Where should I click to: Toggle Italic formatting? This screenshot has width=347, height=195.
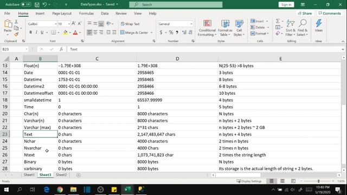click(36, 32)
